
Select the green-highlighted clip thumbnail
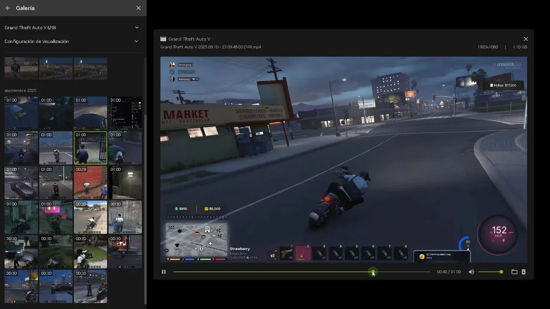pos(90,148)
